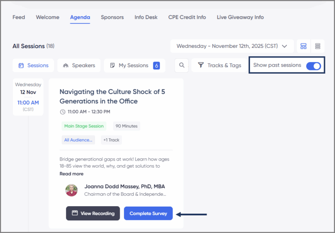Select the Sessions view
The image size is (335, 233).
[33, 65]
